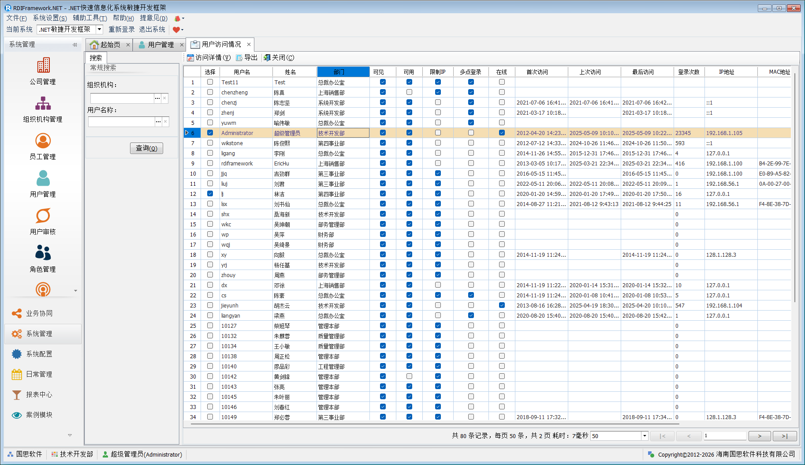Click the 员工管理 icon
This screenshot has width=805, height=465.
[43, 141]
